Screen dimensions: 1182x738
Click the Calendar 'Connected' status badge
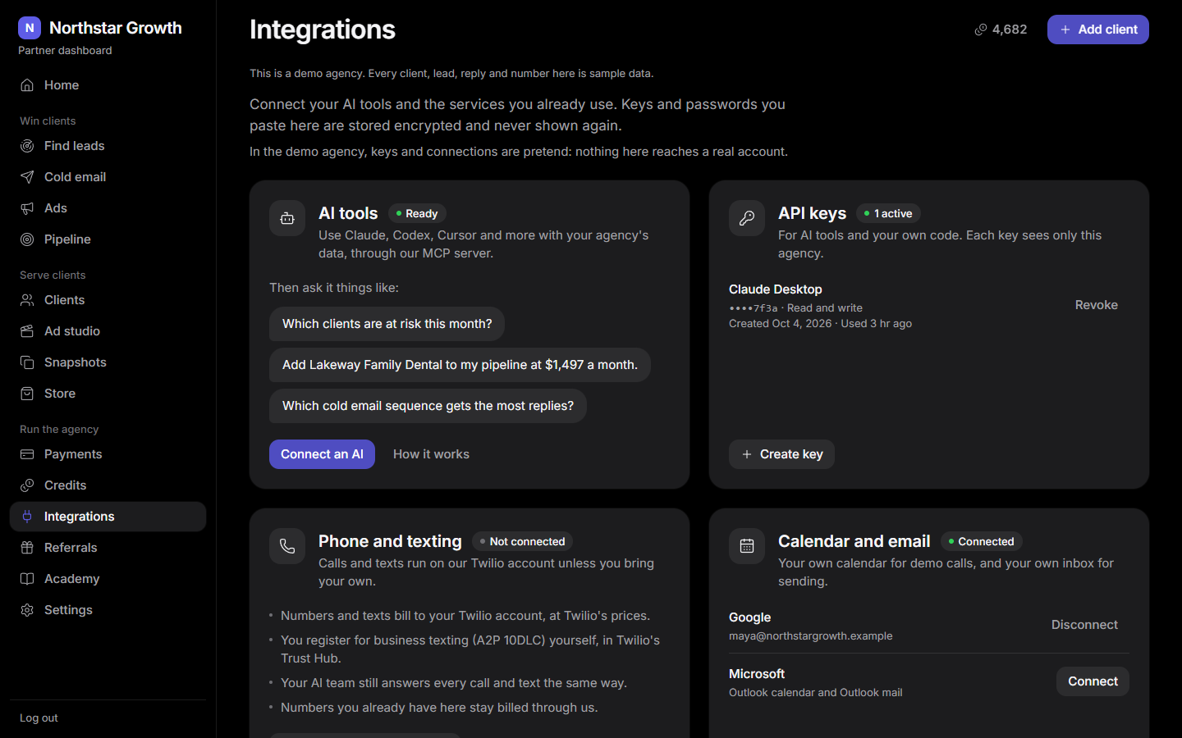981,541
